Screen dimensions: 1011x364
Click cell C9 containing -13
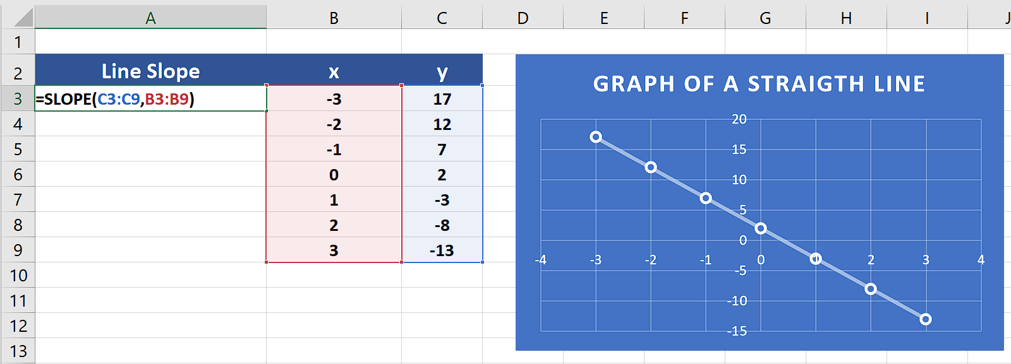[442, 250]
